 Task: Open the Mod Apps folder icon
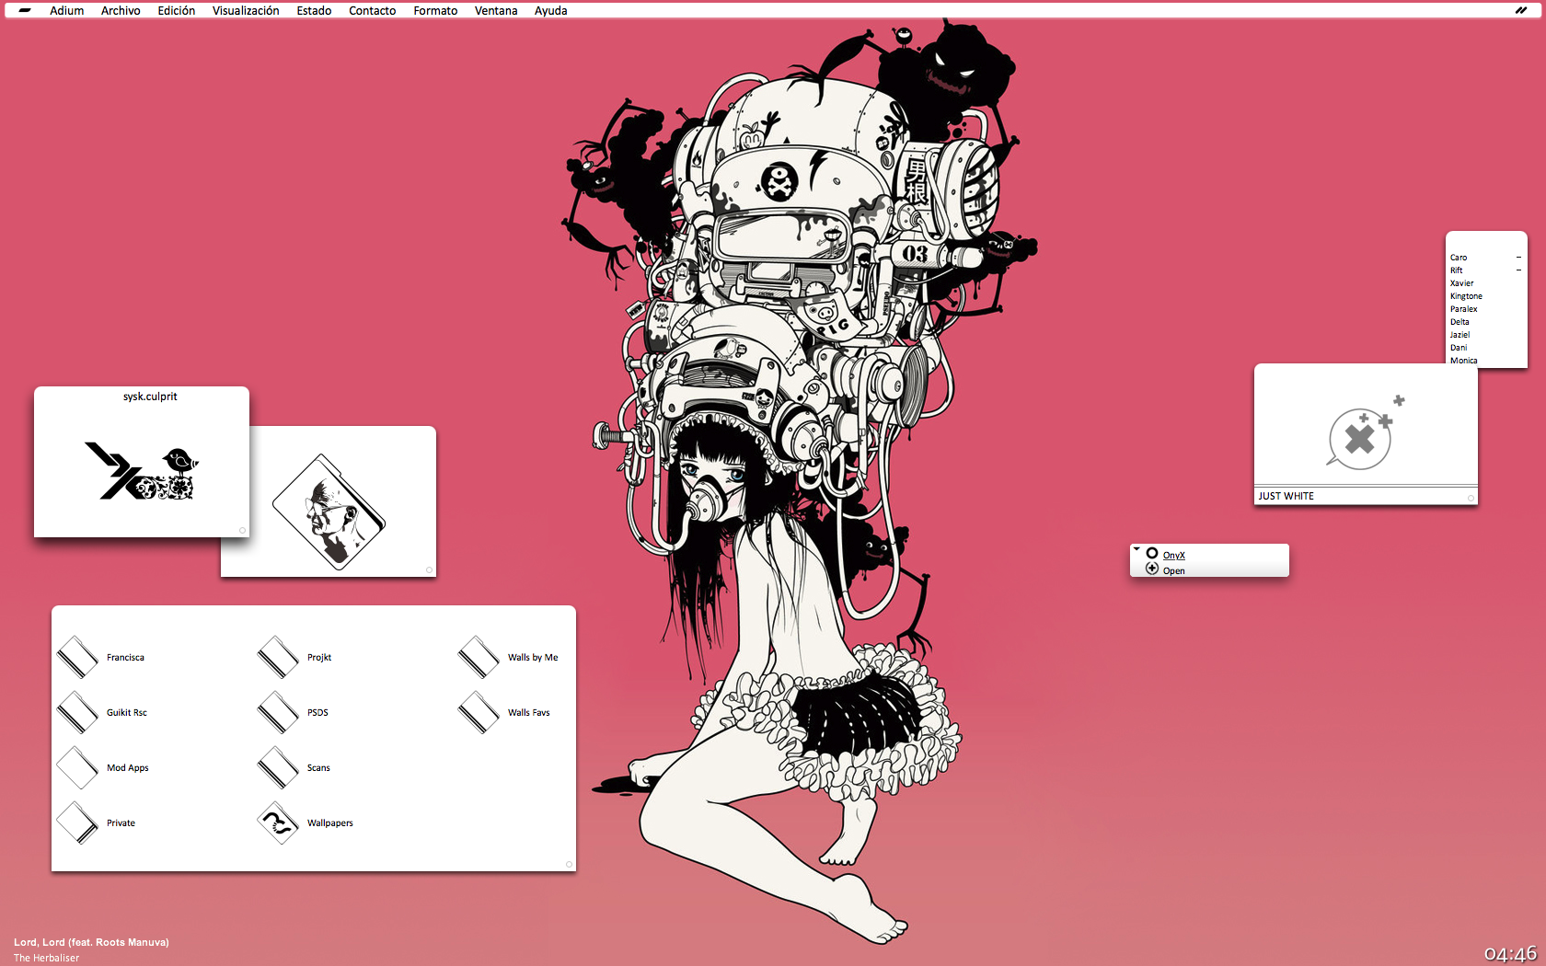(x=77, y=767)
